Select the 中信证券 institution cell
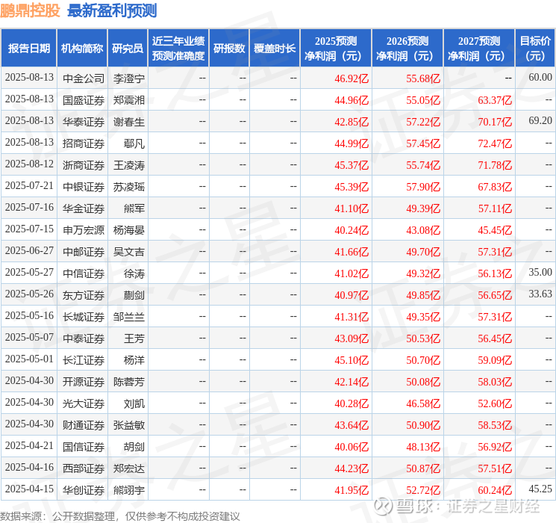 pos(84,273)
